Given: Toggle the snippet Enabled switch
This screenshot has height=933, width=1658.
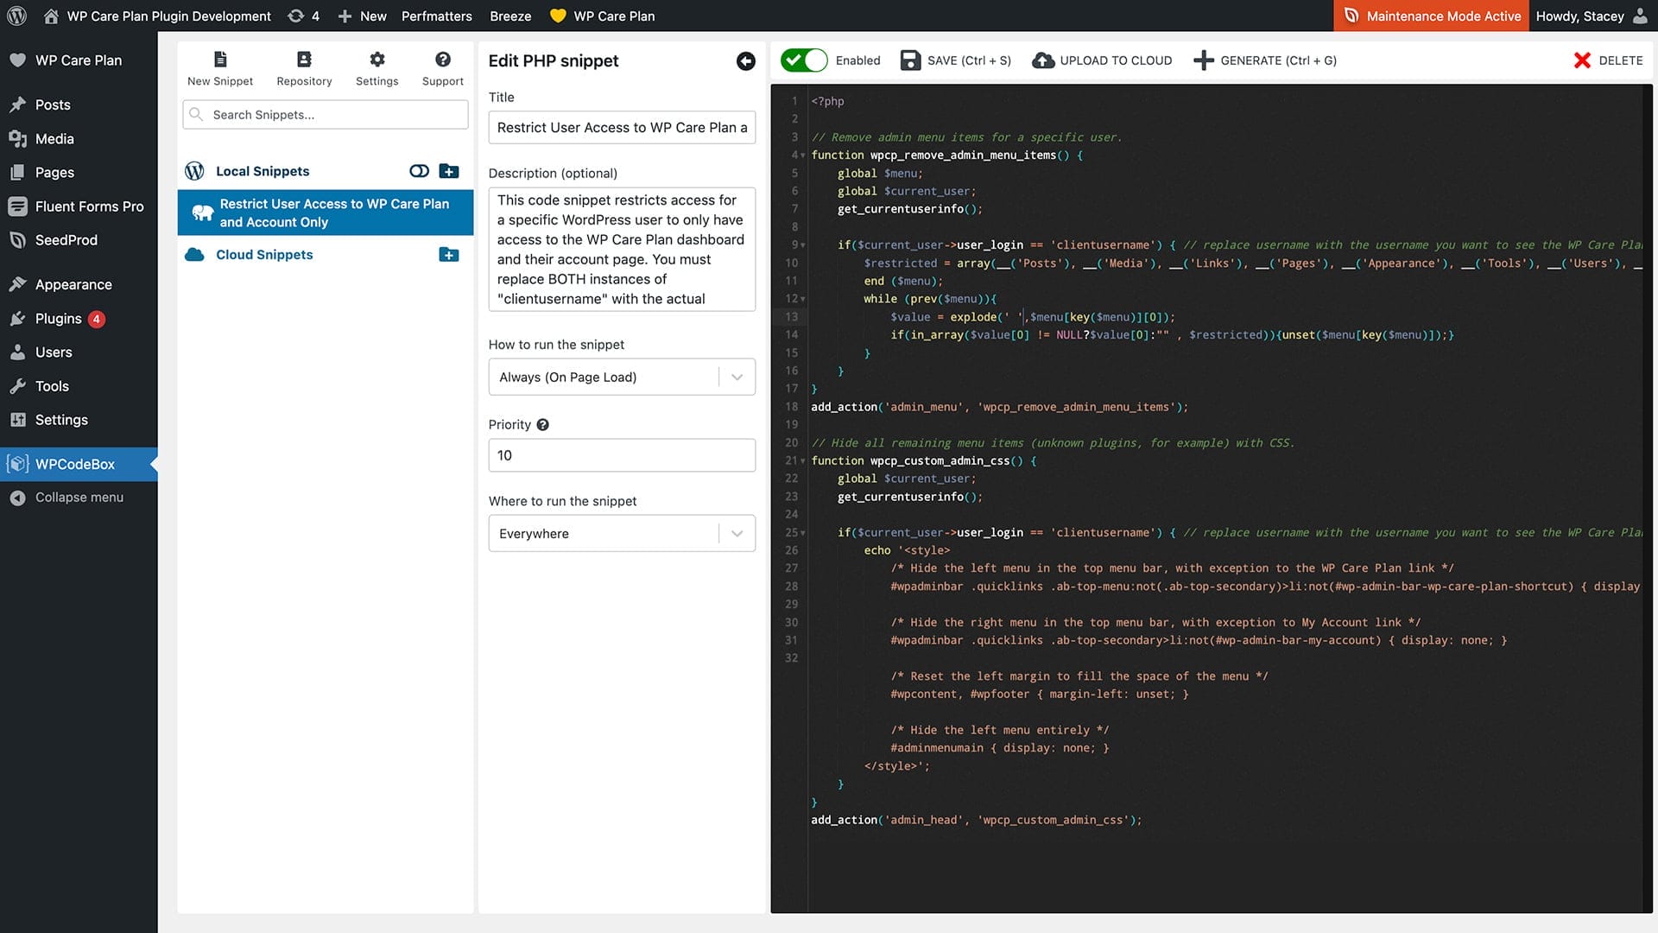Looking at the screenshot, I should click(804, 60).
